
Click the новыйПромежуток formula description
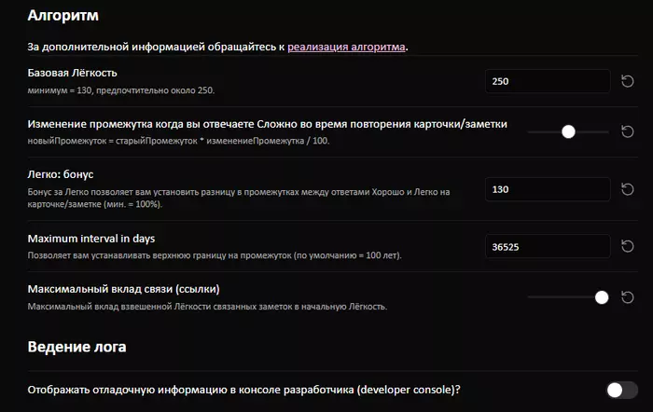pos(178,141)
